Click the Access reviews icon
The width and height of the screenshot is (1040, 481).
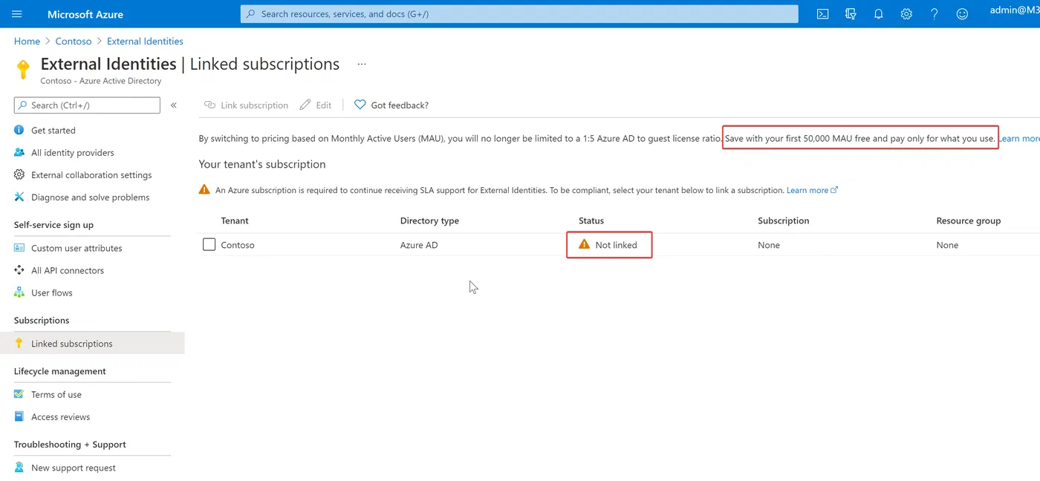(x=19, y=416)
